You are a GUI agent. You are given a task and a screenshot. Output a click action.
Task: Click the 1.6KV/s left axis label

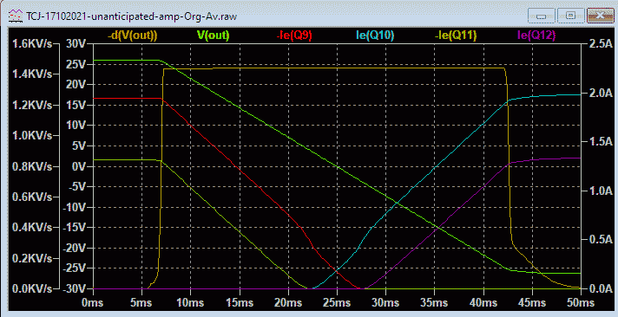32,43
